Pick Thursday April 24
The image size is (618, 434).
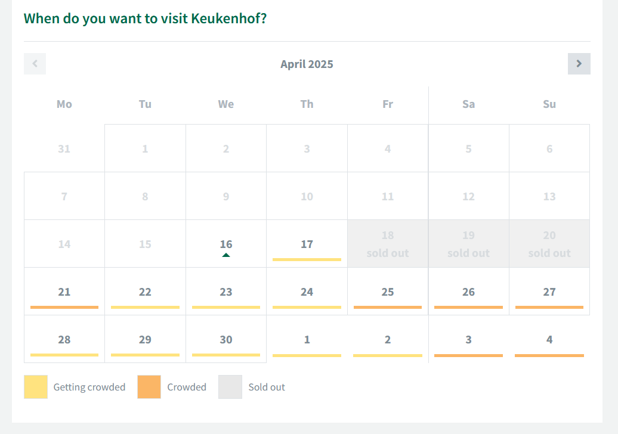tap(307, 292)
